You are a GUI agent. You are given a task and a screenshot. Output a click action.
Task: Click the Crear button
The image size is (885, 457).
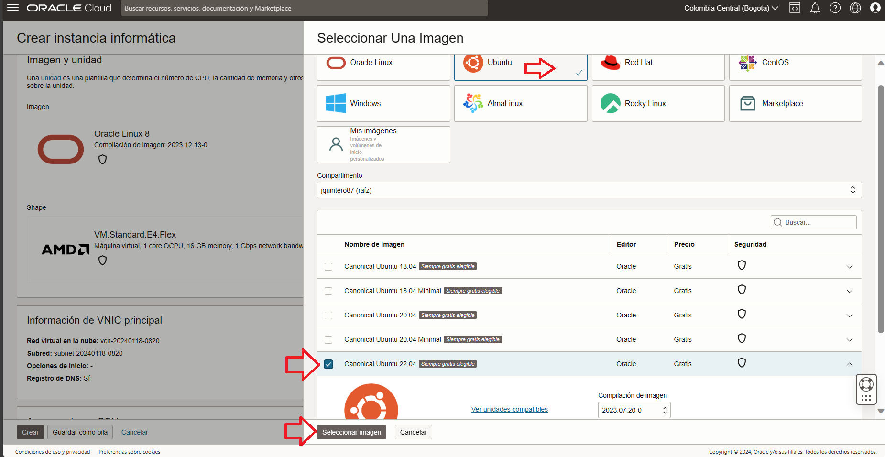(x=30, y=432)
